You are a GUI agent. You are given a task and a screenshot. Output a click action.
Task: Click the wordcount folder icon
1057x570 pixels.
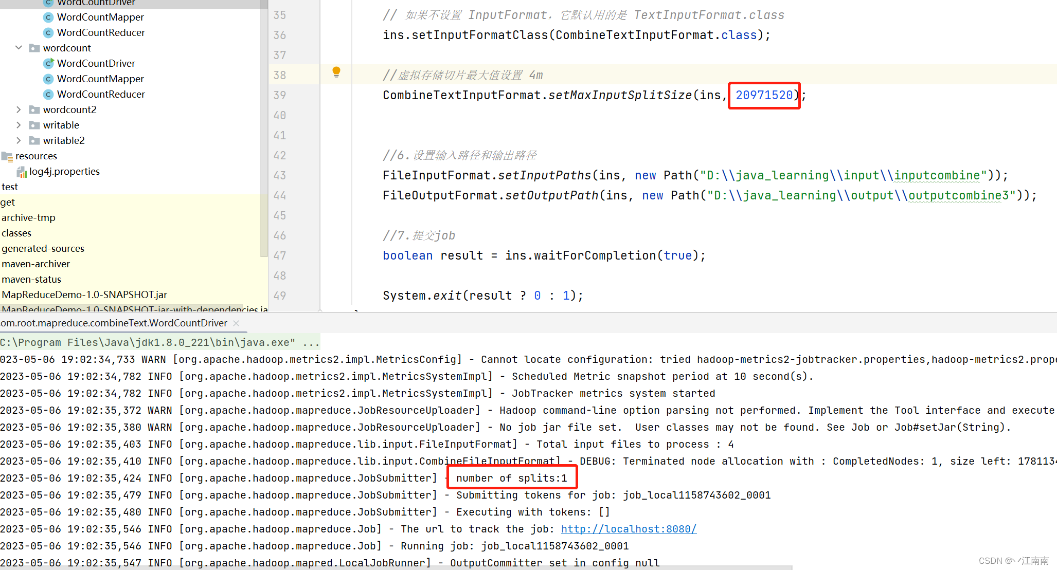point(34,48)
